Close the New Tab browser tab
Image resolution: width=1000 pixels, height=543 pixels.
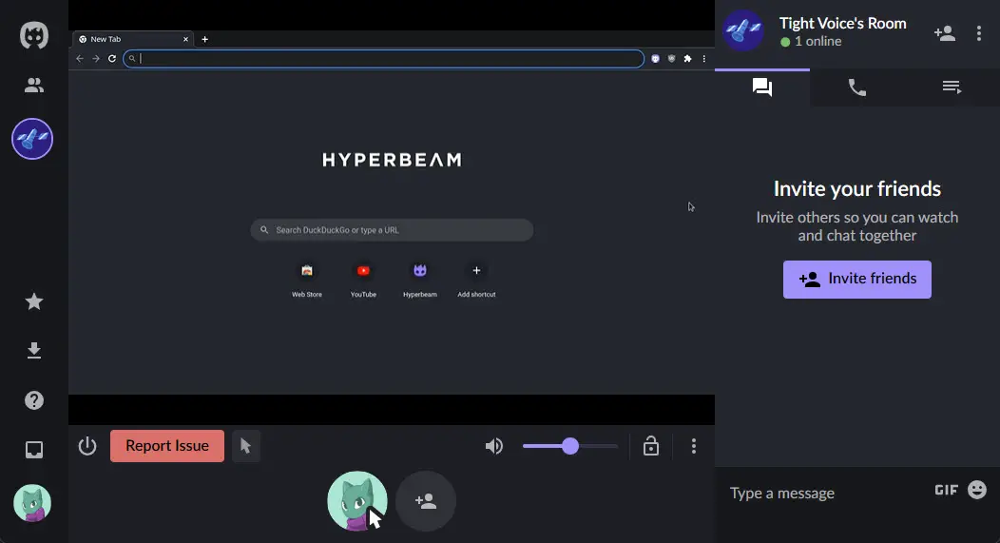185,39
